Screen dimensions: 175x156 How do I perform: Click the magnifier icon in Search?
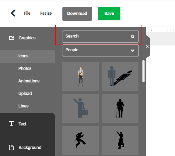133,37
